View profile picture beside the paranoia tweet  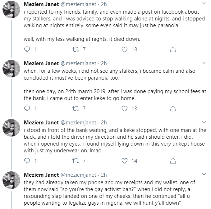pos(12,68)
